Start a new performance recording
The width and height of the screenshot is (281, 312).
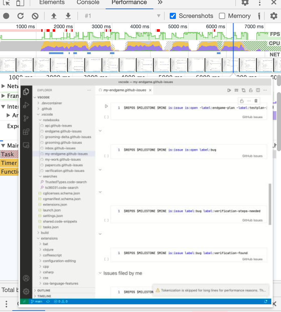point(6,16)
